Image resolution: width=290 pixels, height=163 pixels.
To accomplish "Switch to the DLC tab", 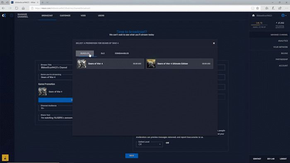I will coord(103,53).
